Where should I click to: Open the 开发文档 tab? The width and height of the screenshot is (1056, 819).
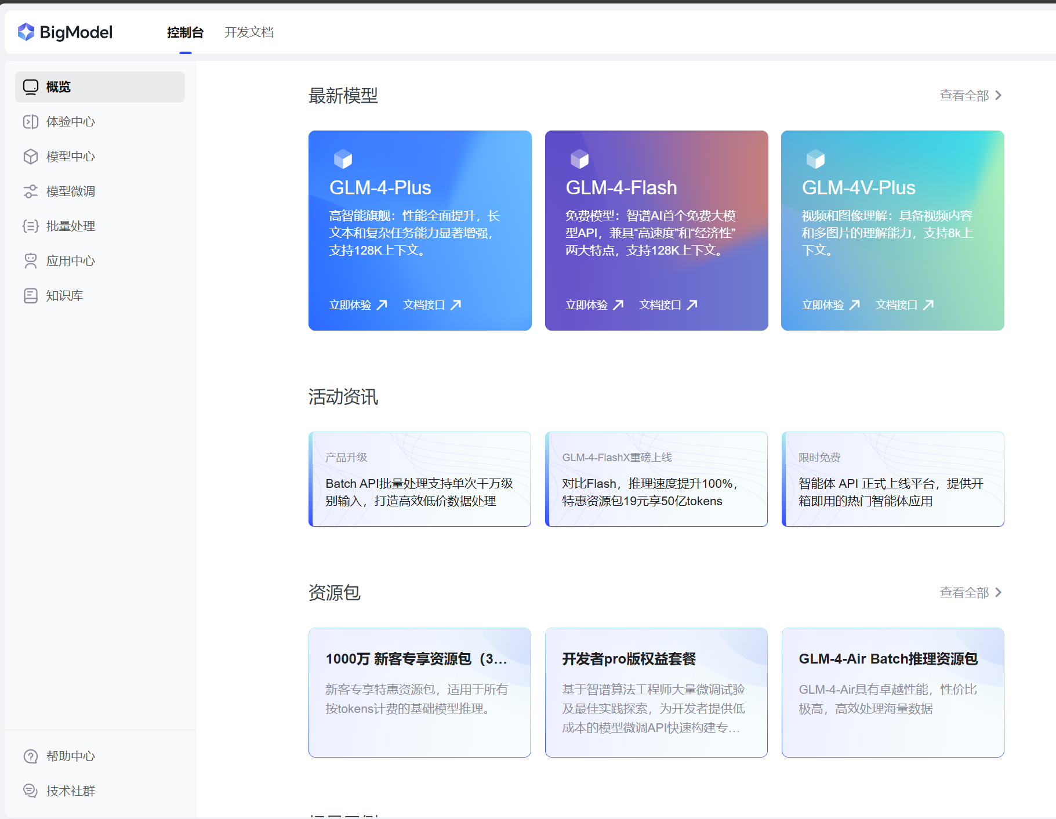click(x=249, y=32)
